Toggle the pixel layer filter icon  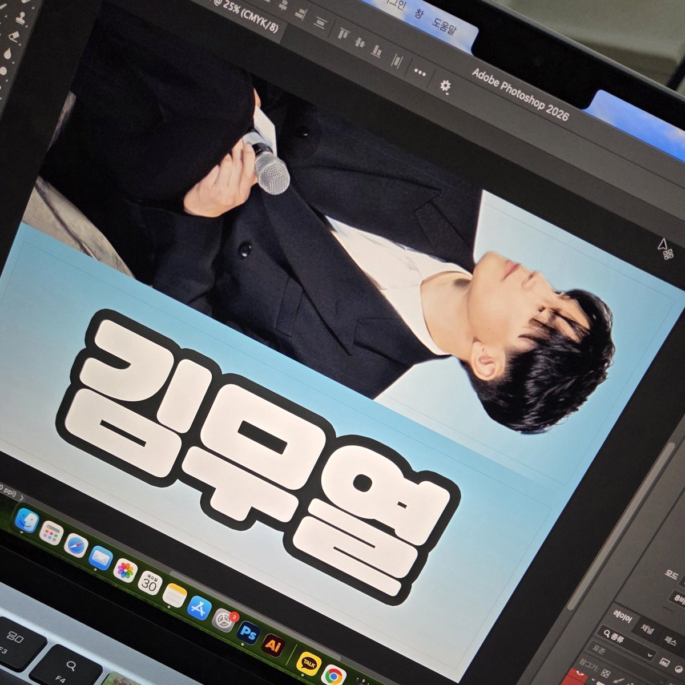[x=664, y=662]
